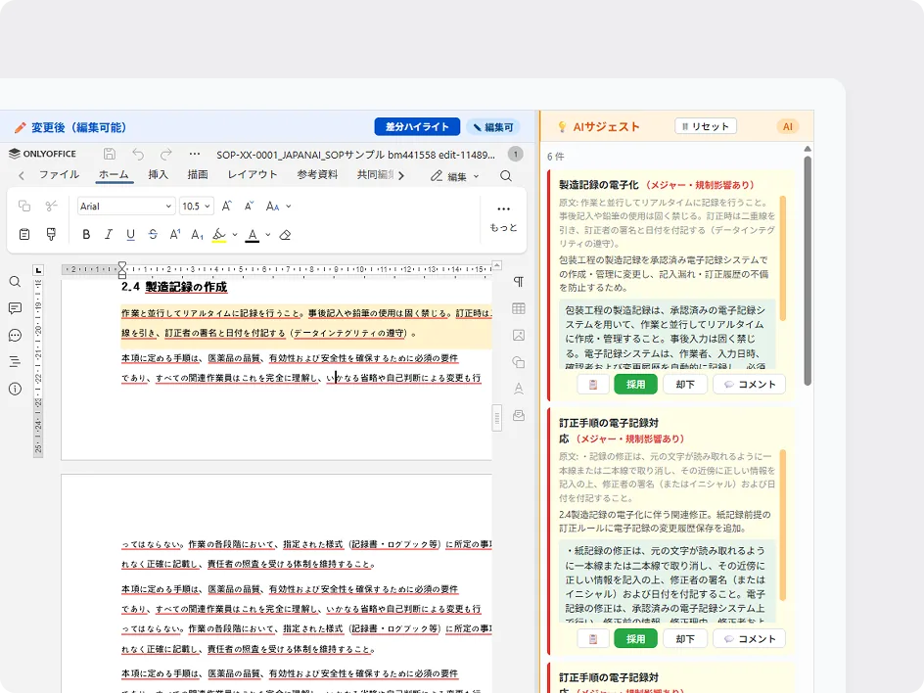Open table settings in right sidebar
Image resolution: width=924 pixels, height=693 pixels.
[x=519, y=308]
